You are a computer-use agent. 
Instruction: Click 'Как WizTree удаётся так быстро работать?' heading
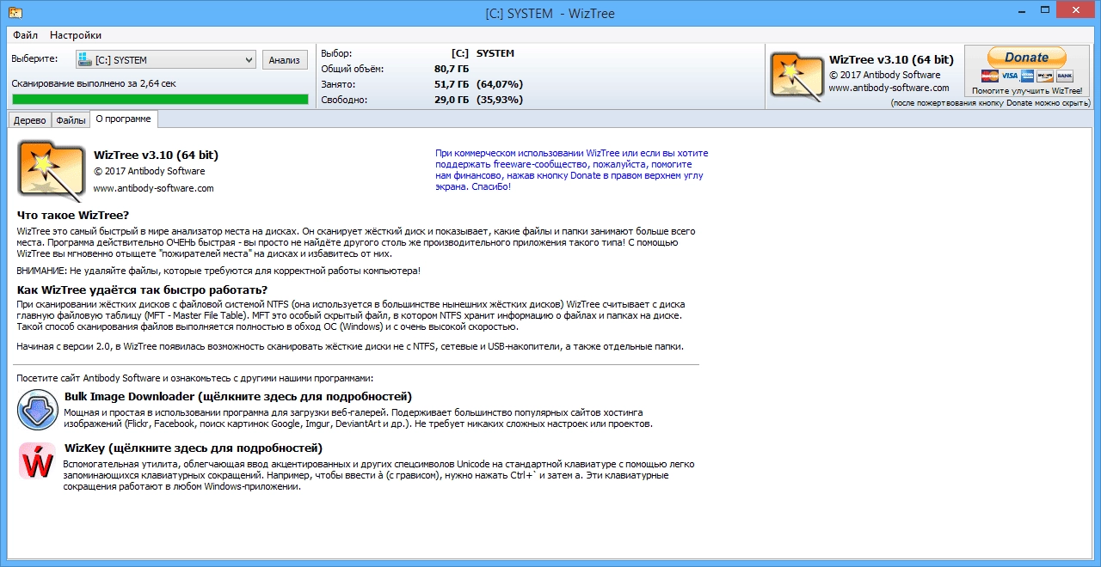142,290
